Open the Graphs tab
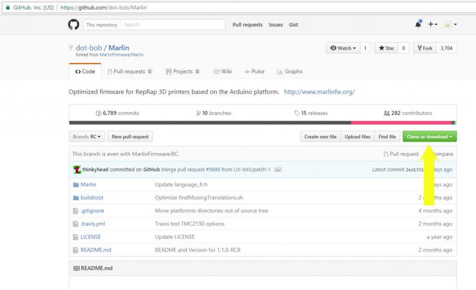 pos(290,71)
